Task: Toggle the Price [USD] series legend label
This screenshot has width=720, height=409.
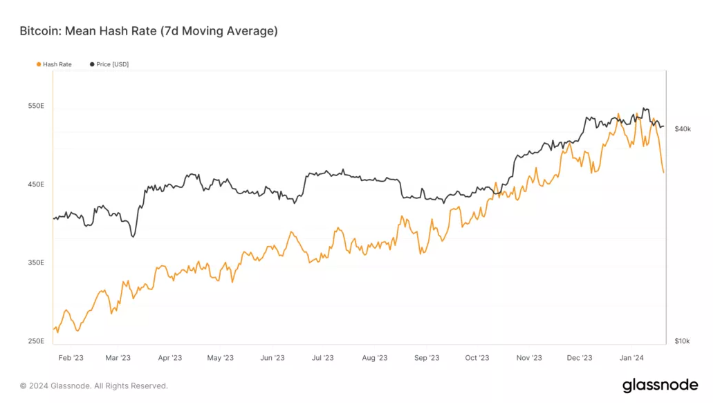Action: coord(113,64)
